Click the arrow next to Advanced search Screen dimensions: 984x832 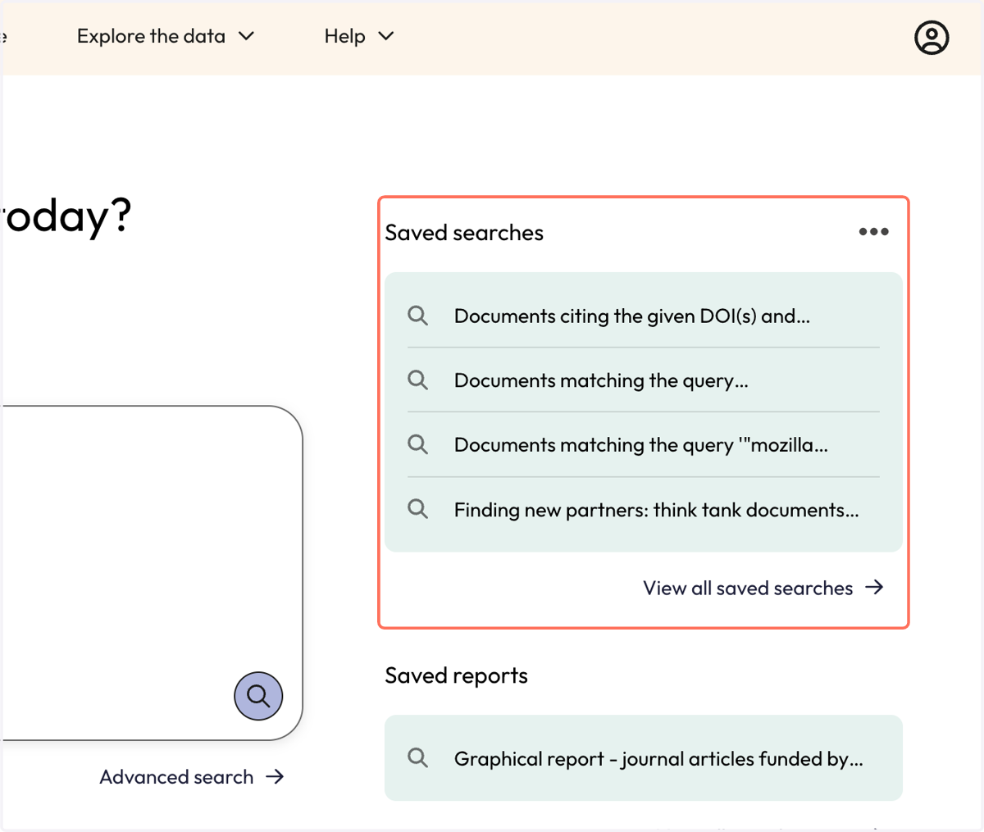click(275, 777)
